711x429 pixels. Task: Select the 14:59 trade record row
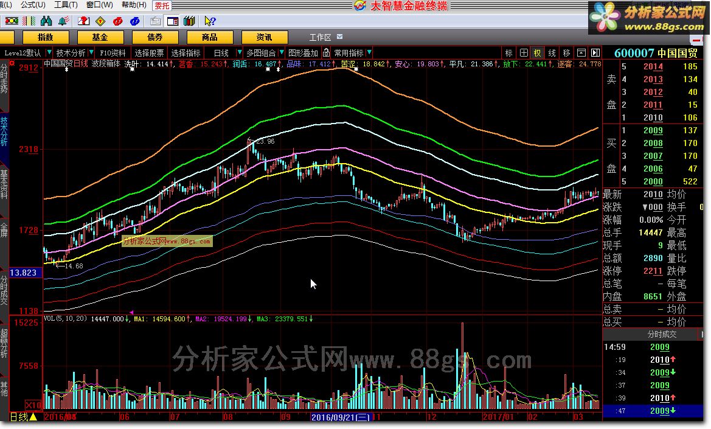click(652, 347)
